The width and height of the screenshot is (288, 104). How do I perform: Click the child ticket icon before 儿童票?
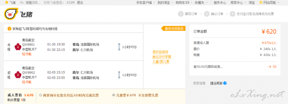click(114, 95)
